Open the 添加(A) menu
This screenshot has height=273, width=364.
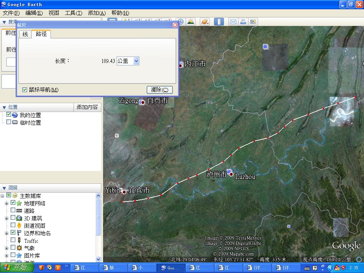97,13
